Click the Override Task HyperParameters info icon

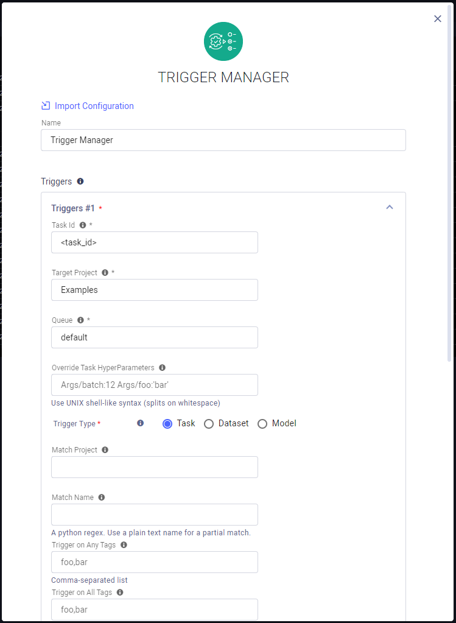coord(161,367)
